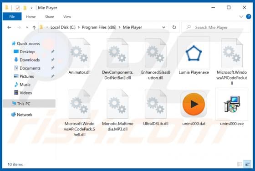
Task: Open Quick access in navigation pane
Action: [25, 44]
